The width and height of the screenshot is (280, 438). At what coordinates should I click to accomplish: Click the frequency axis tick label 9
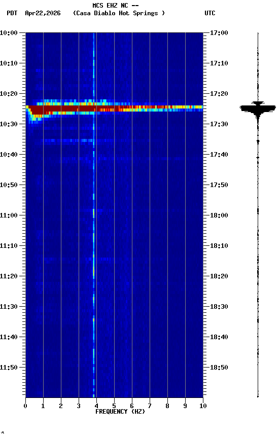(185, 406)
